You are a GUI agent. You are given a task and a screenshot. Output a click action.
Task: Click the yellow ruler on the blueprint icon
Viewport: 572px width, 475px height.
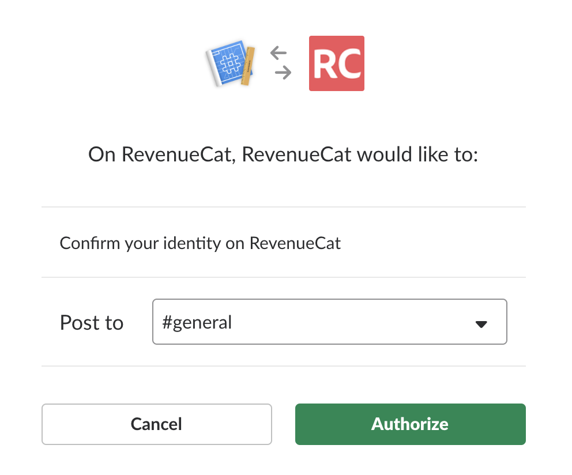248,66
